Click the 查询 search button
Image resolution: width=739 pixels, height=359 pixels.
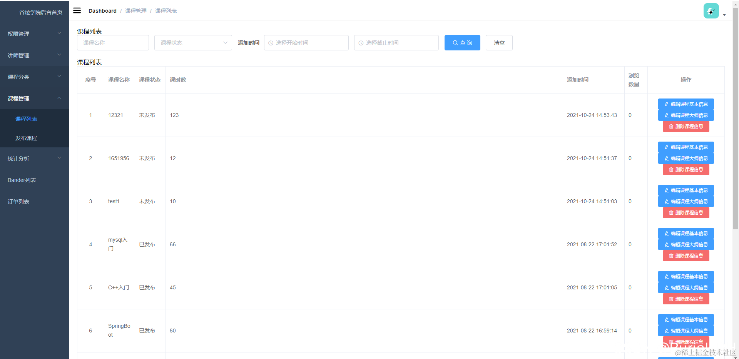[x=462, y=43]
